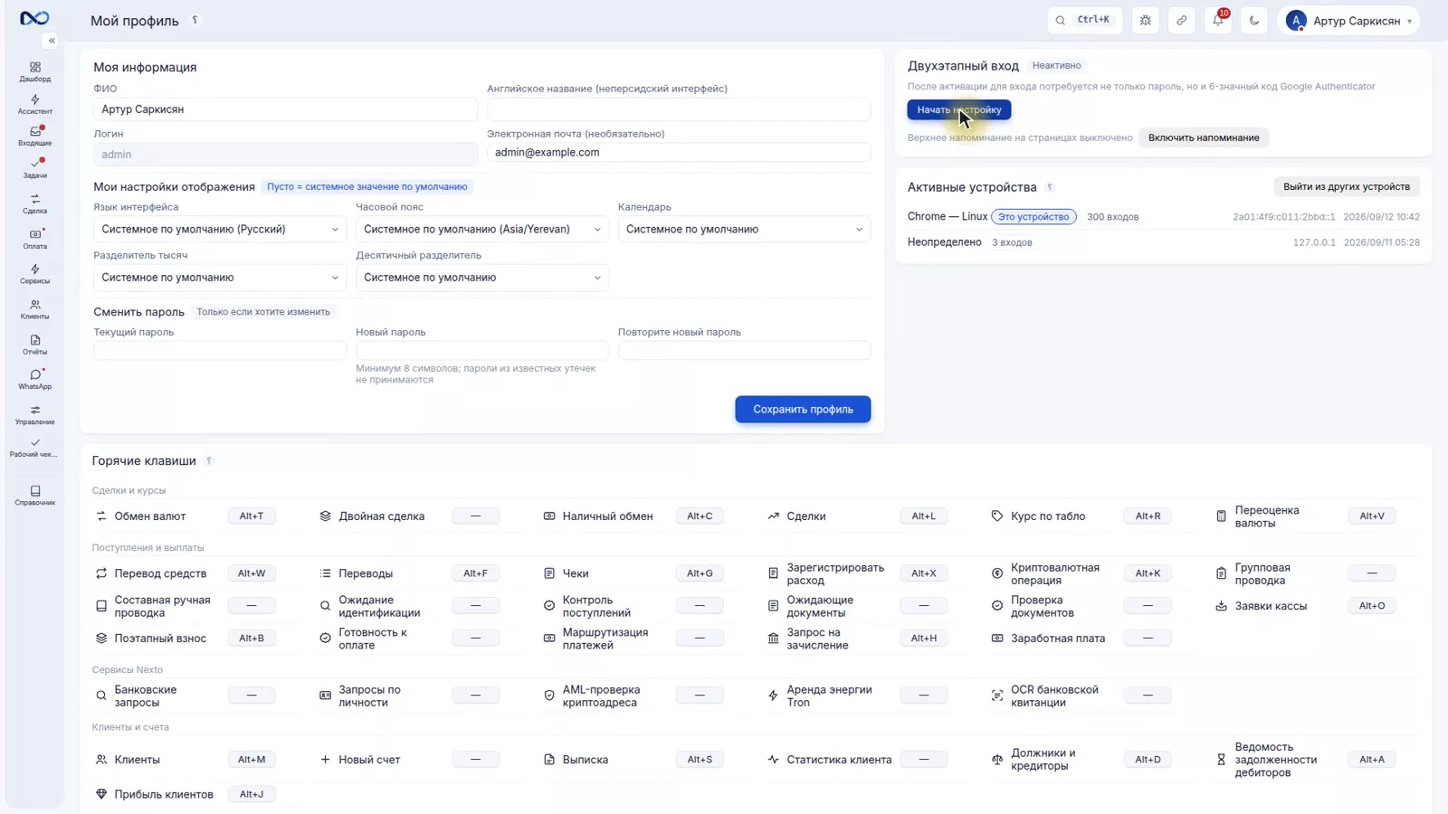Open the Inbox sidebar item
Screen dimensions: 1448x814
click(x=35, y=136)
